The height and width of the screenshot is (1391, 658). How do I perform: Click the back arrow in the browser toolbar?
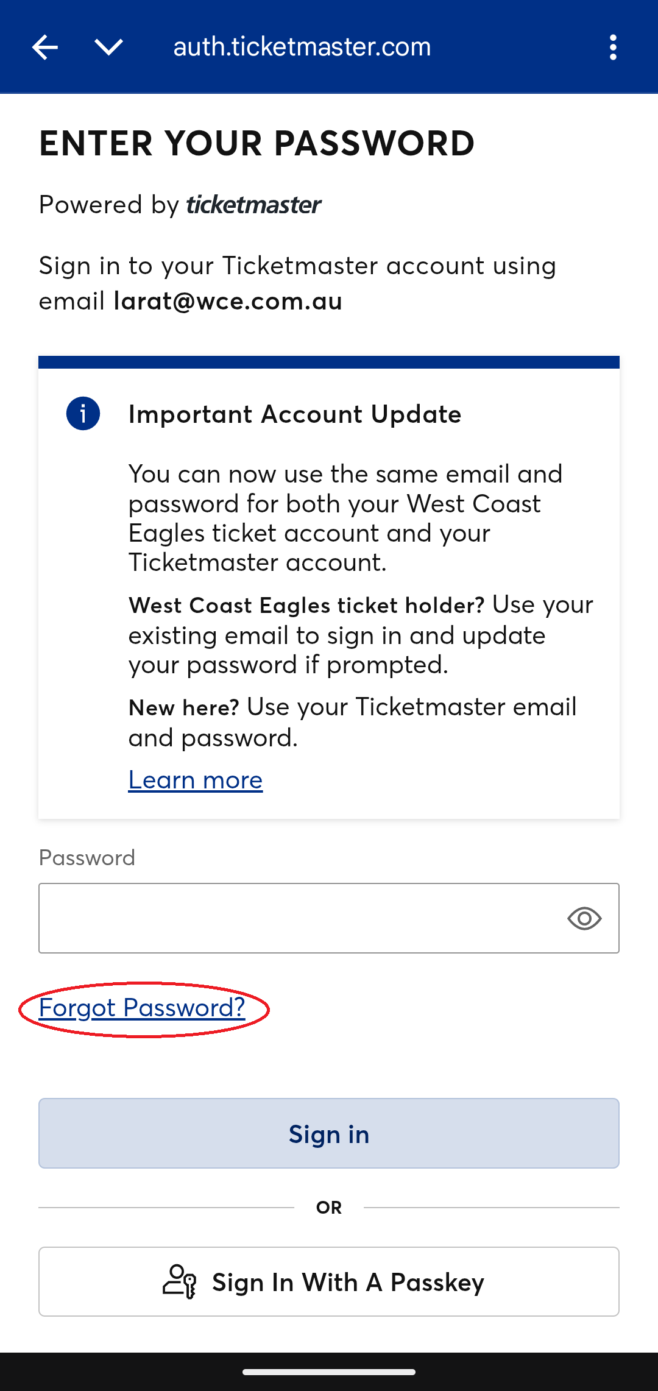point(45,46)
